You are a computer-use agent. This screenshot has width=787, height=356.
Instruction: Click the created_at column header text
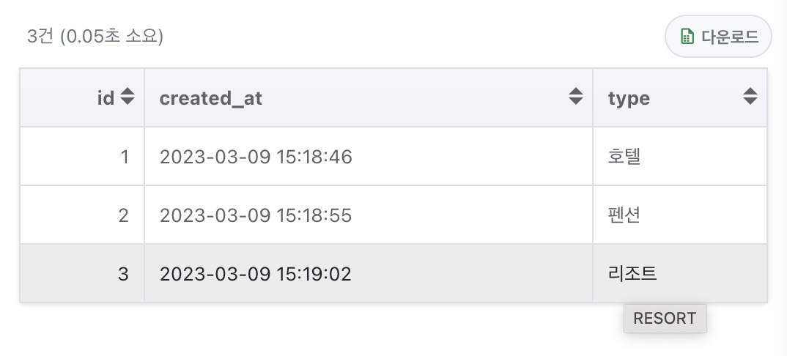pos(211,98)
